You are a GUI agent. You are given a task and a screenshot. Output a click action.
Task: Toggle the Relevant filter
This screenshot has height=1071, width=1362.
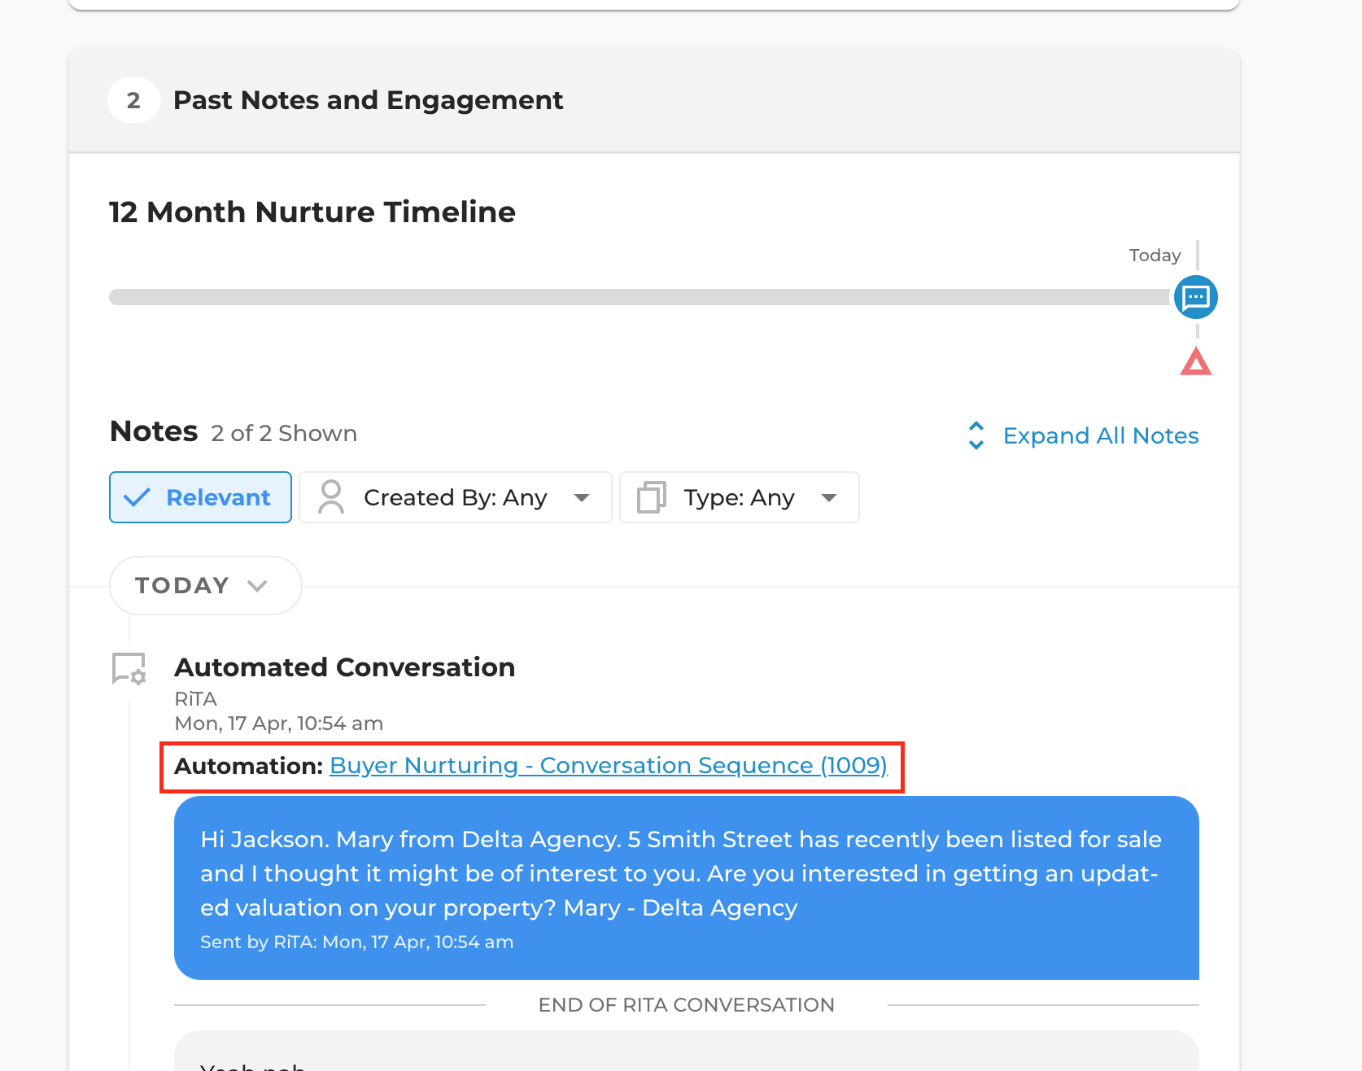pyautogui.click(x=200, y=497)
